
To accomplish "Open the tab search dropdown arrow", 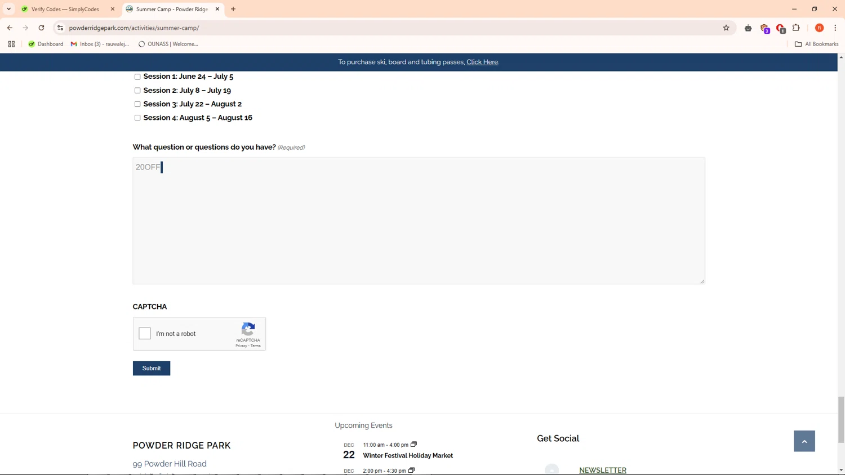I will pos(9,9).
